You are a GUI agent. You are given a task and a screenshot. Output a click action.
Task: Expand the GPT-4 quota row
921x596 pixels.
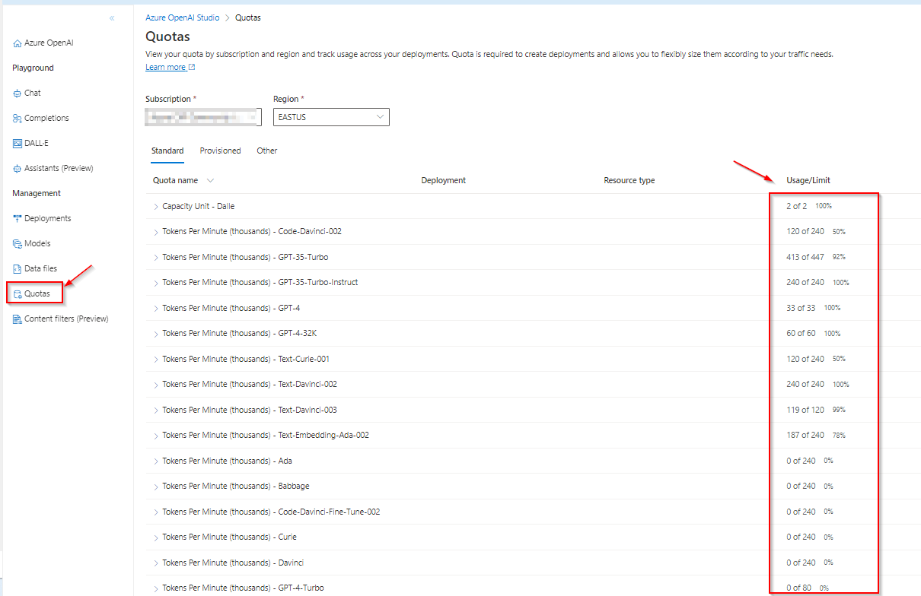[156, 309]
